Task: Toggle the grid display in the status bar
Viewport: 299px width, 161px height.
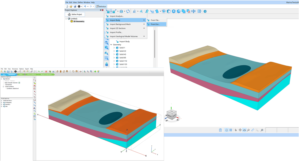Action: click(x=231, y=130)
